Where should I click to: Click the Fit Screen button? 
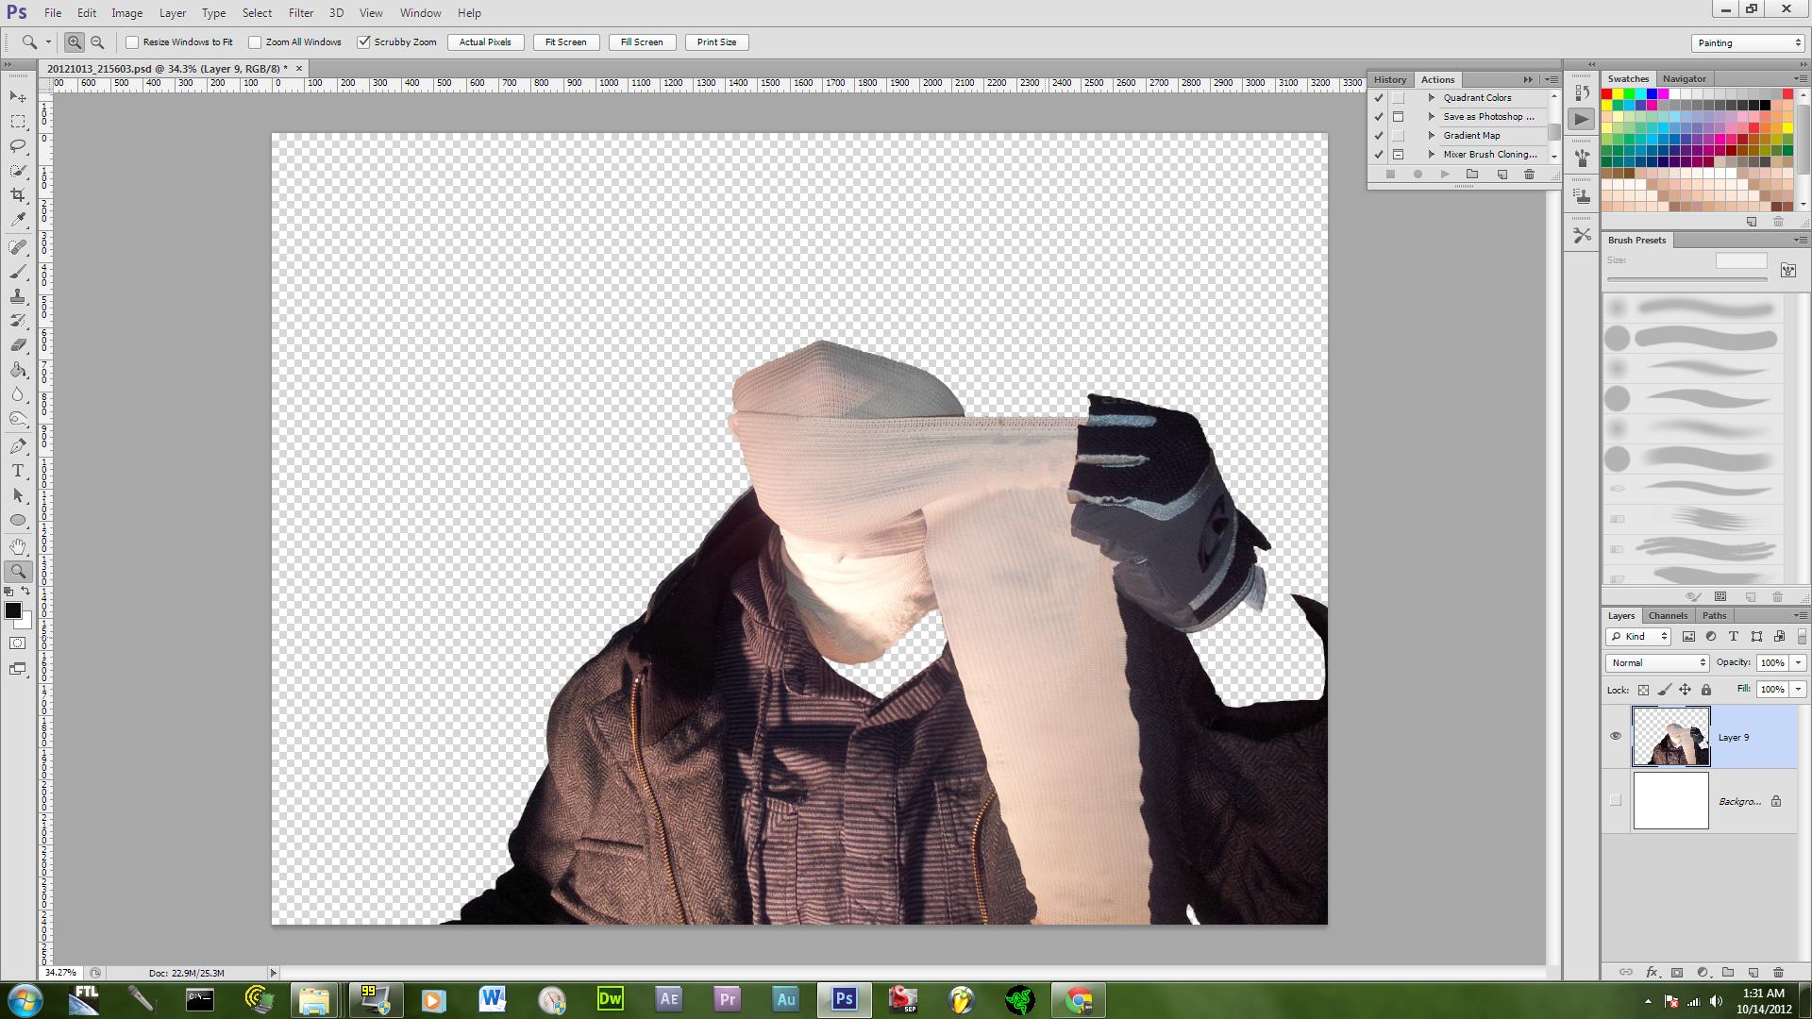coord(565,42)
